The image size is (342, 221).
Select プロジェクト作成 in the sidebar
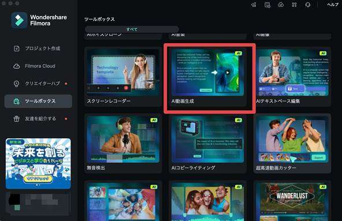coord(38,48)
